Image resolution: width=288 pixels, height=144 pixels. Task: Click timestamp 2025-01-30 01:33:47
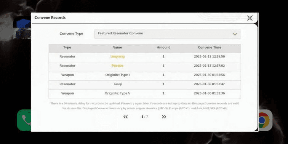pyautogui.click(x=209, y=84)
